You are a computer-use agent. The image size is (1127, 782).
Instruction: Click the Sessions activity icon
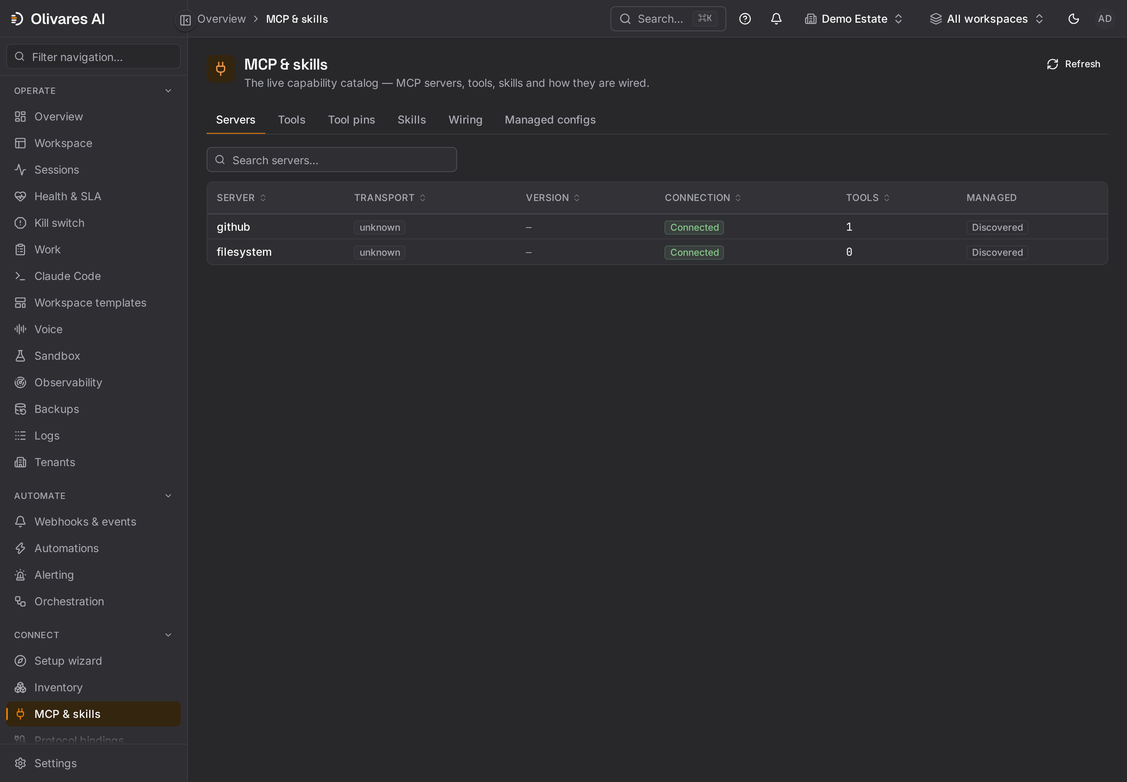click(x=20, y=170)
